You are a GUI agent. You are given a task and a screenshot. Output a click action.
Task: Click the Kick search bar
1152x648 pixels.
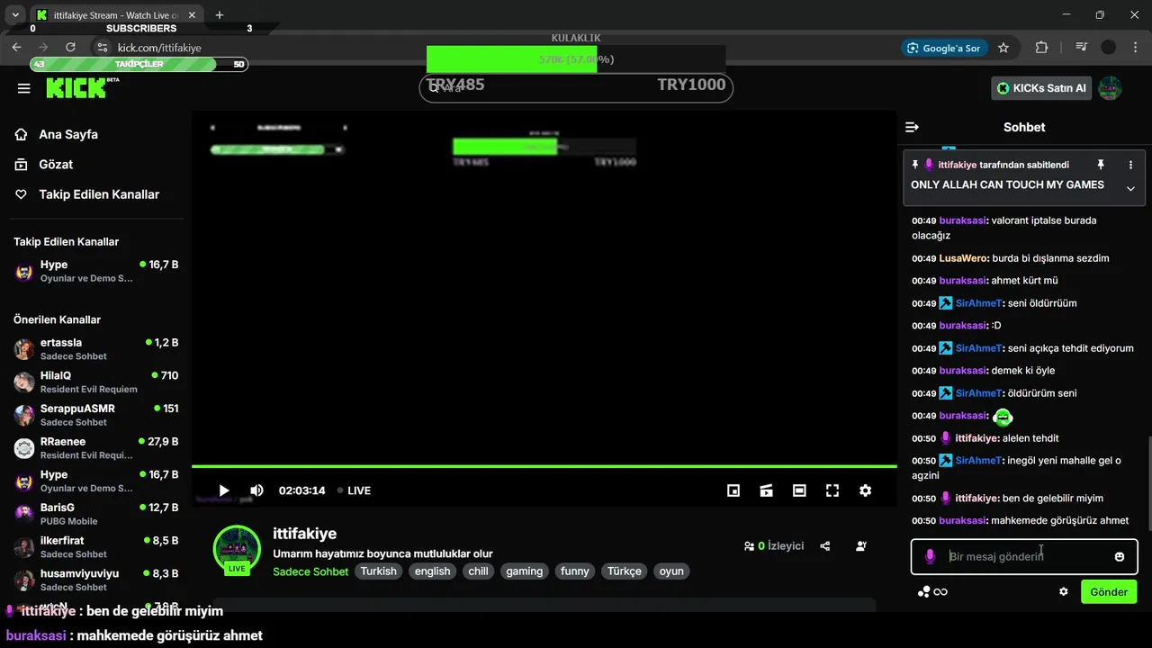(x=576, y=87)
